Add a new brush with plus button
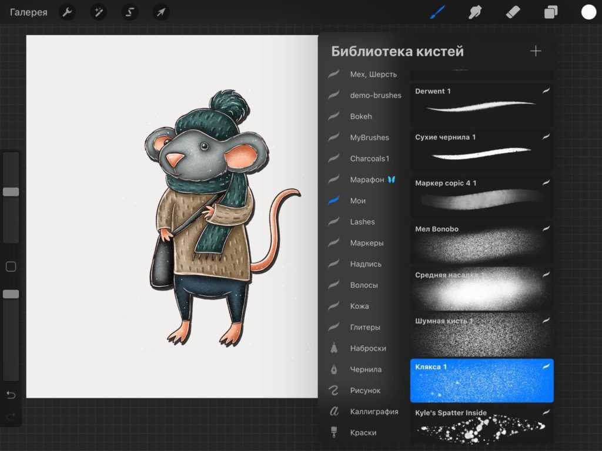 (536, 51)
